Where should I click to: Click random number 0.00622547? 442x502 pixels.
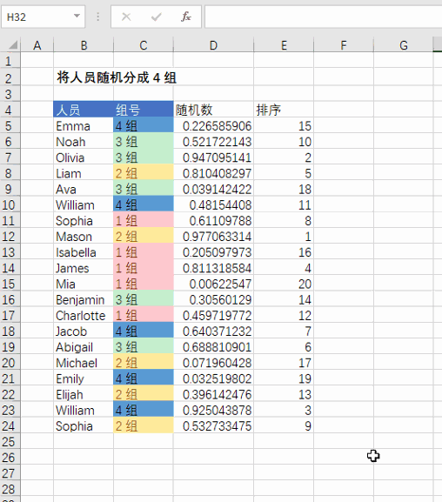click(214, 284)
